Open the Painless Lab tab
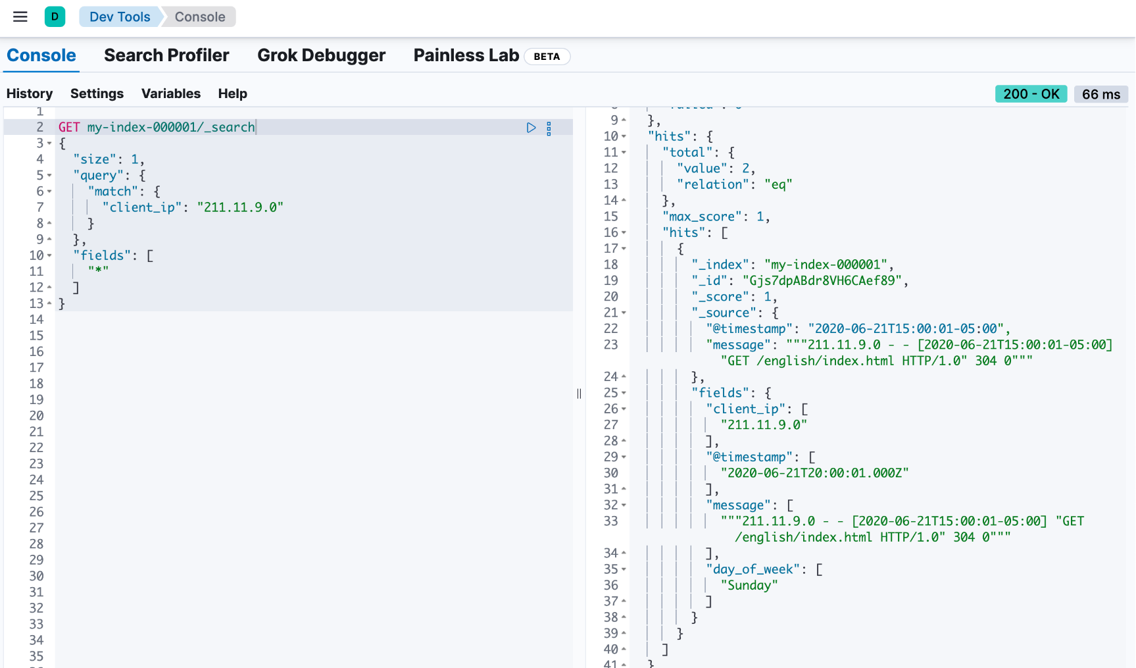 (x=466, y=55)
